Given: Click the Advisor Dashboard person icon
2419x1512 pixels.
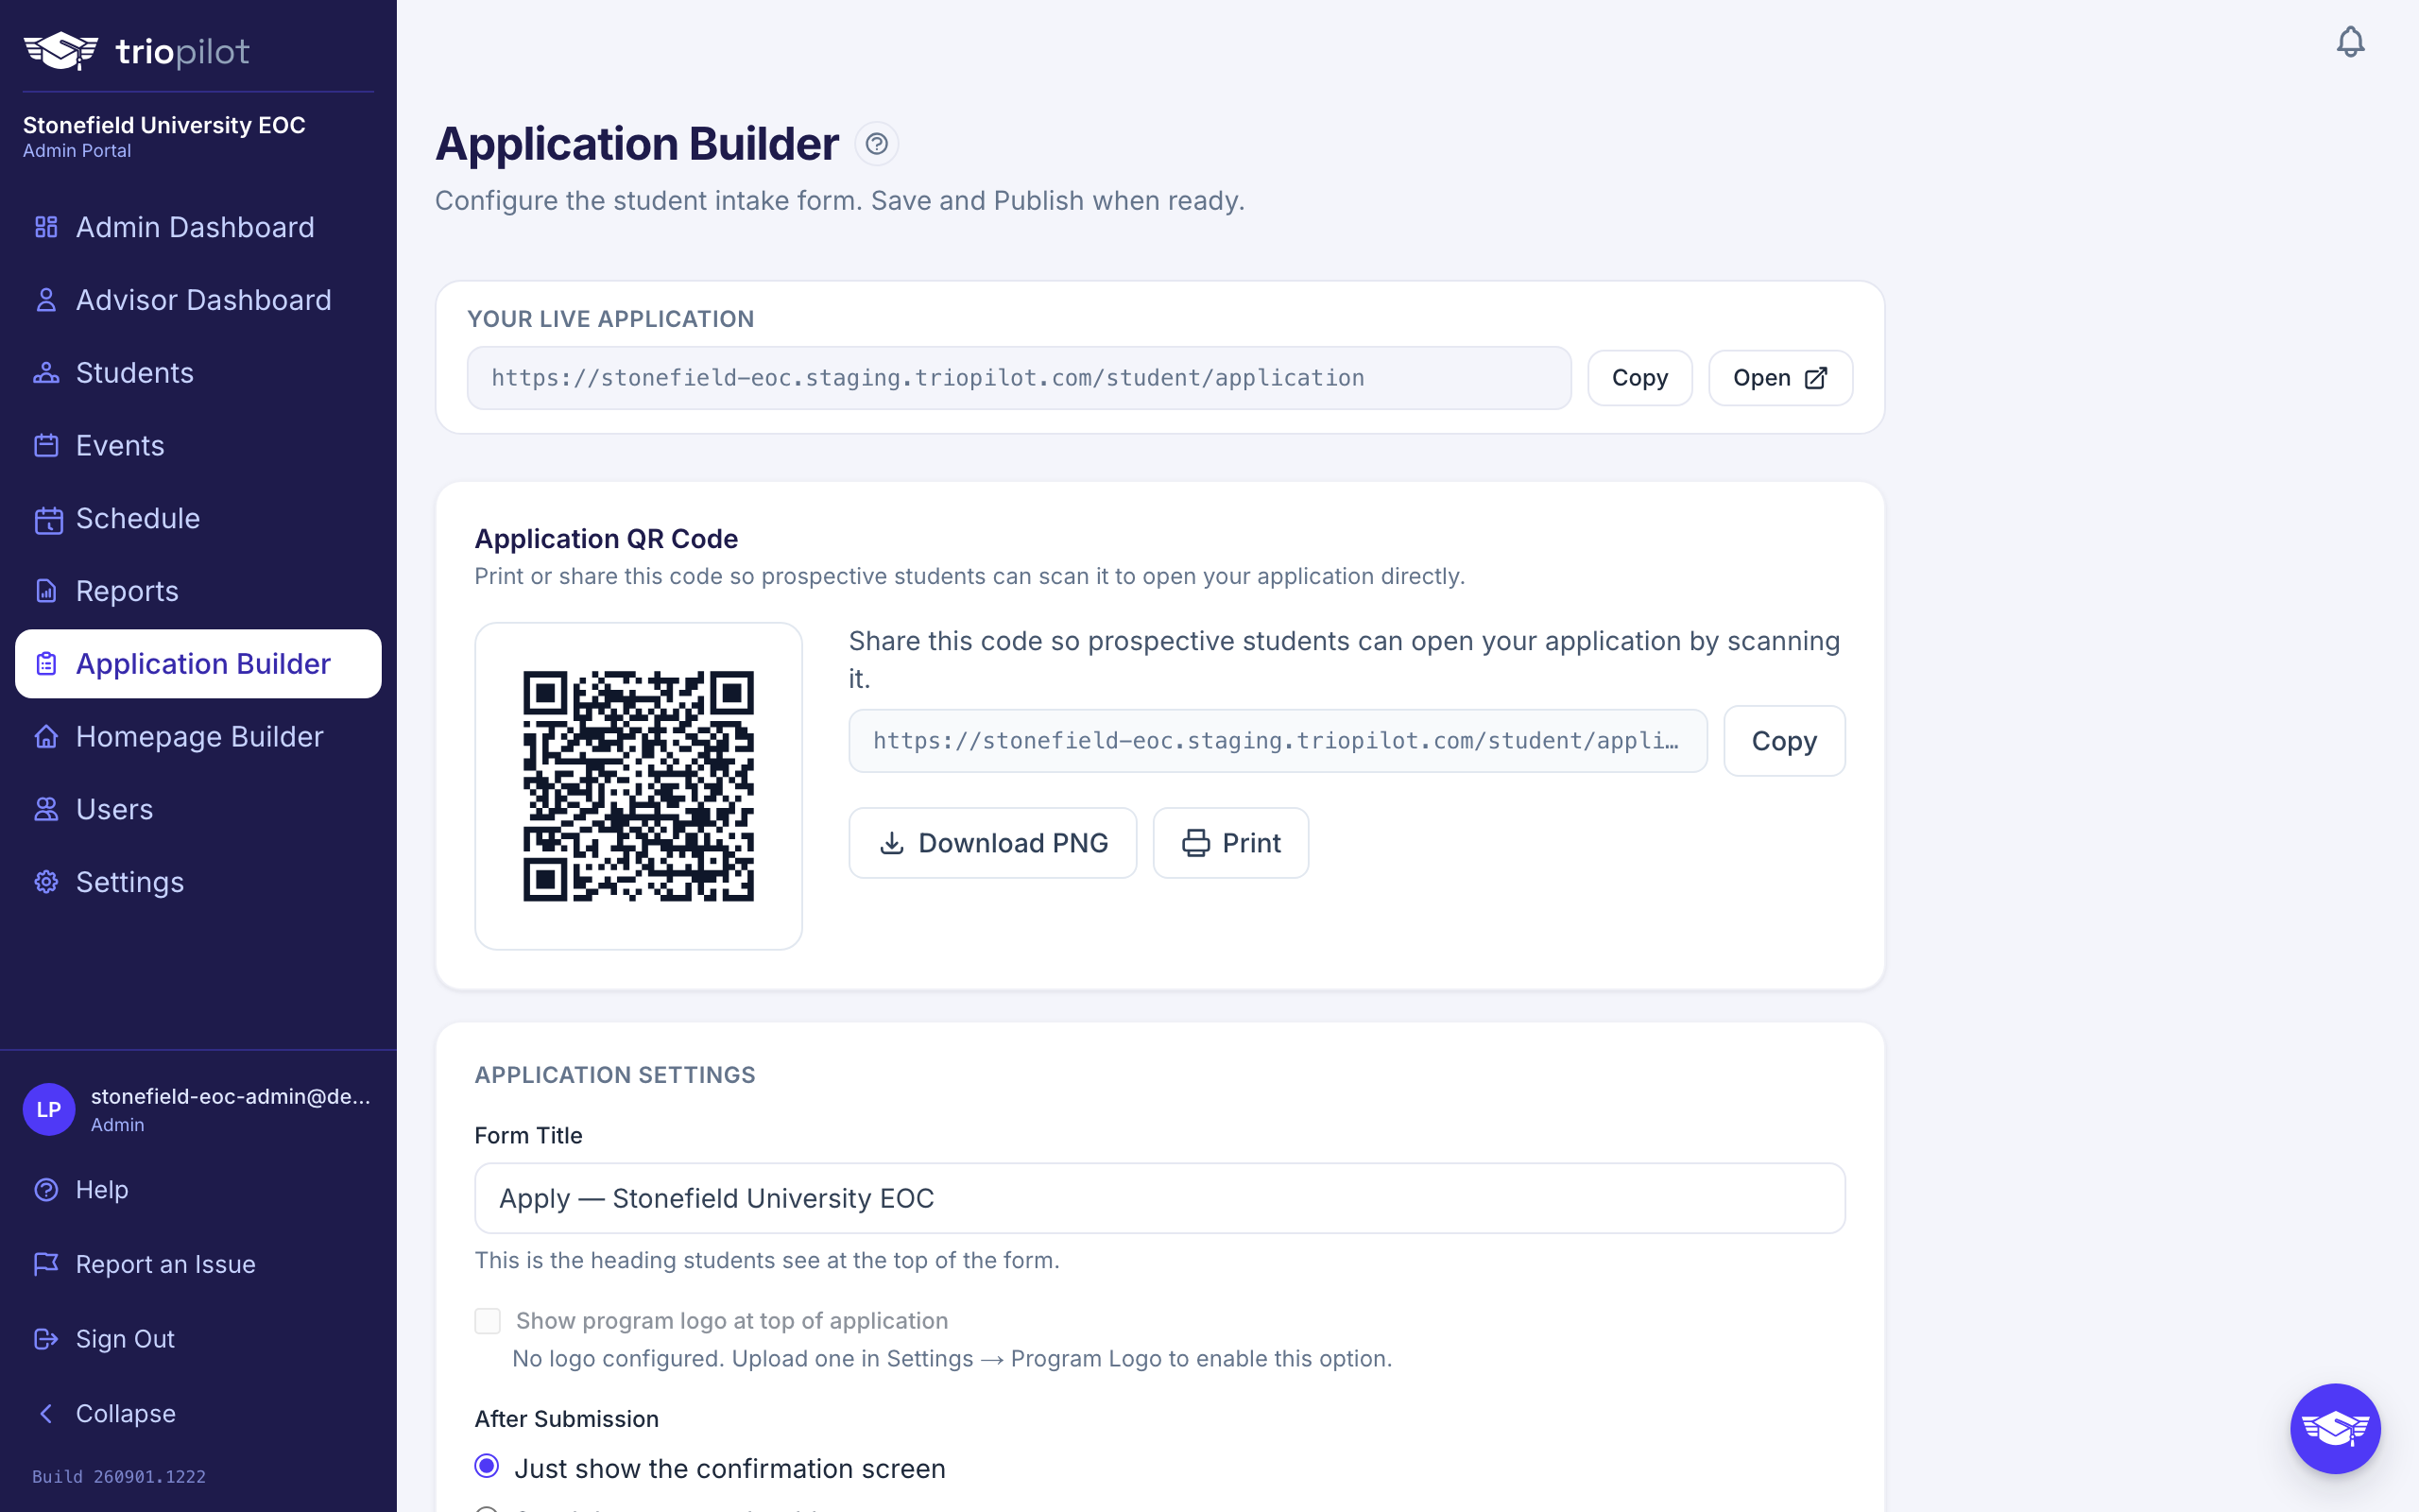Looking at the screenshot, I should 46,300.
